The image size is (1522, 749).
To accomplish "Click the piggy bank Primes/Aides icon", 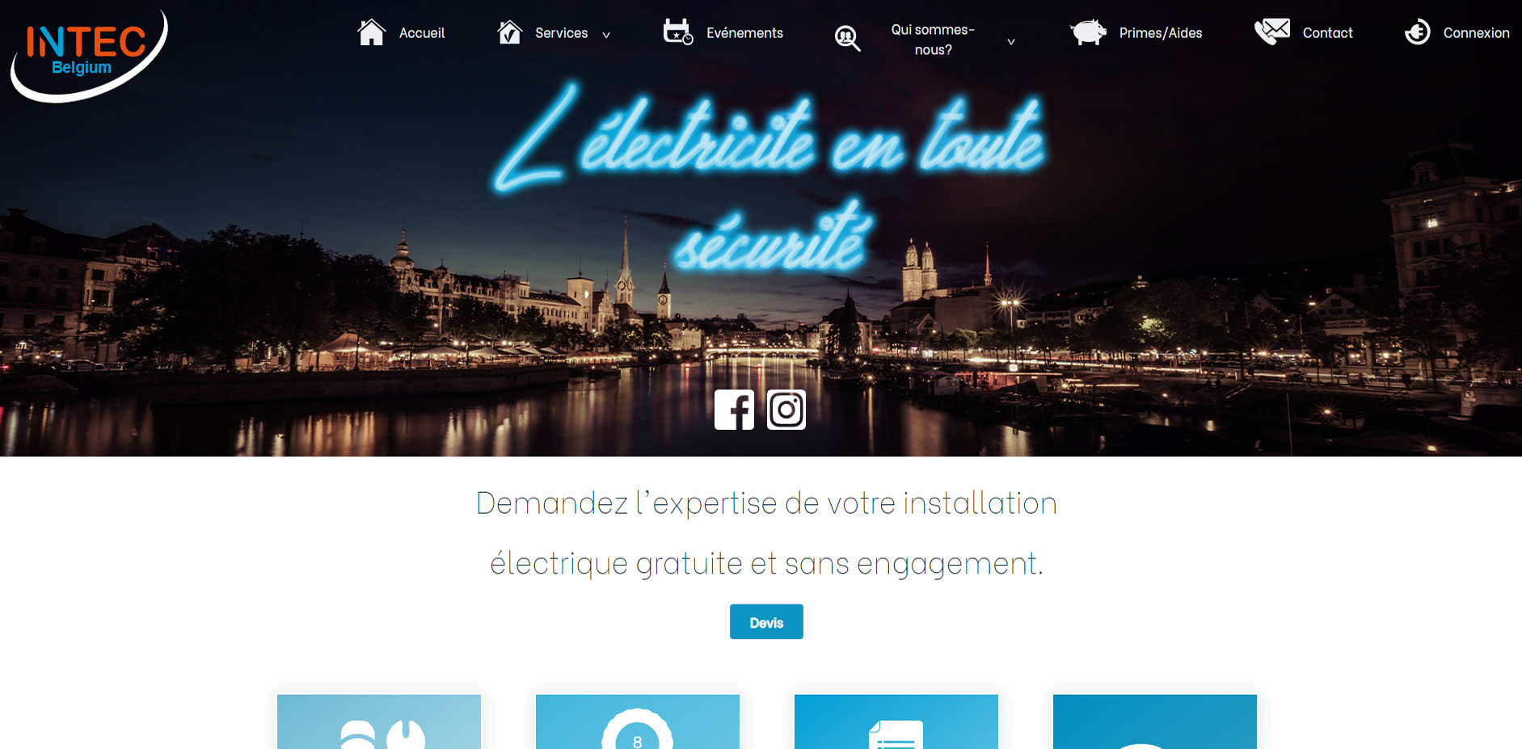I will tap(1089, 32).
